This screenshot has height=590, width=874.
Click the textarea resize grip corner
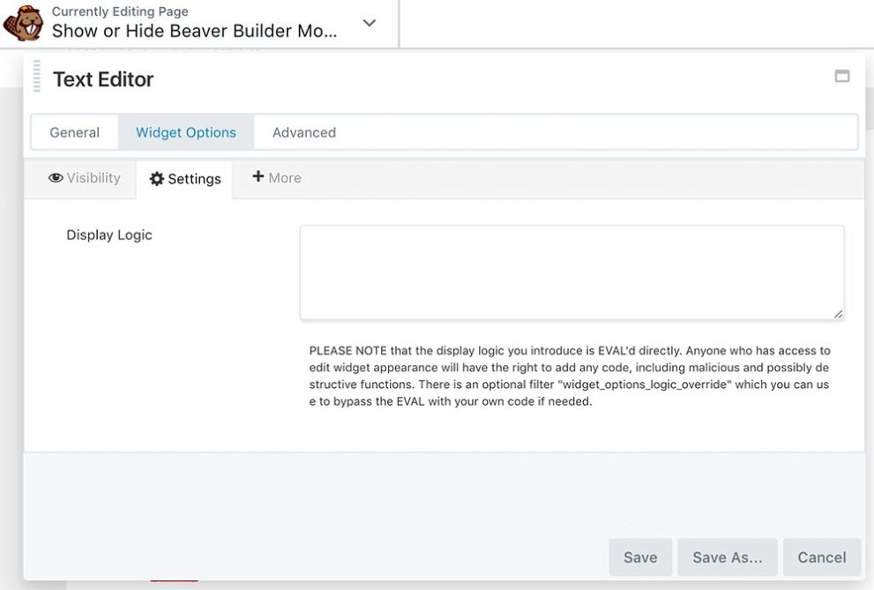[838, 314]
